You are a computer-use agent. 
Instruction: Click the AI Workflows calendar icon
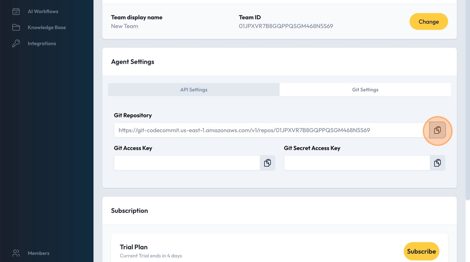pyautogui.click(x=16, y=11)
